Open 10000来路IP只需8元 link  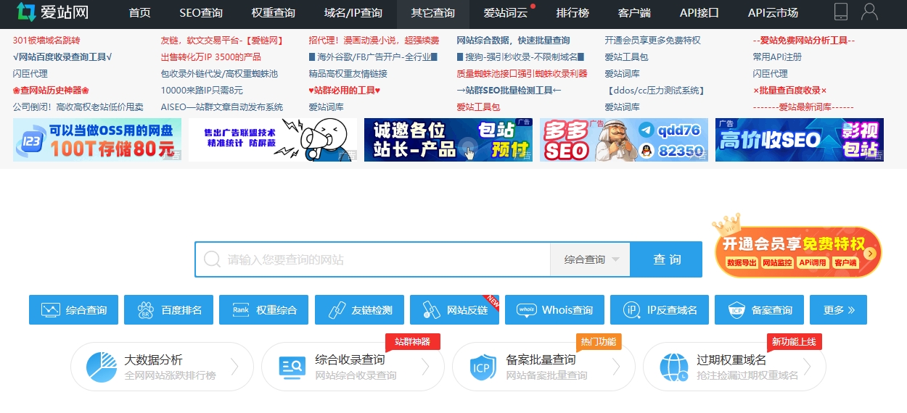pyautogui.click(x=202, y=91)
